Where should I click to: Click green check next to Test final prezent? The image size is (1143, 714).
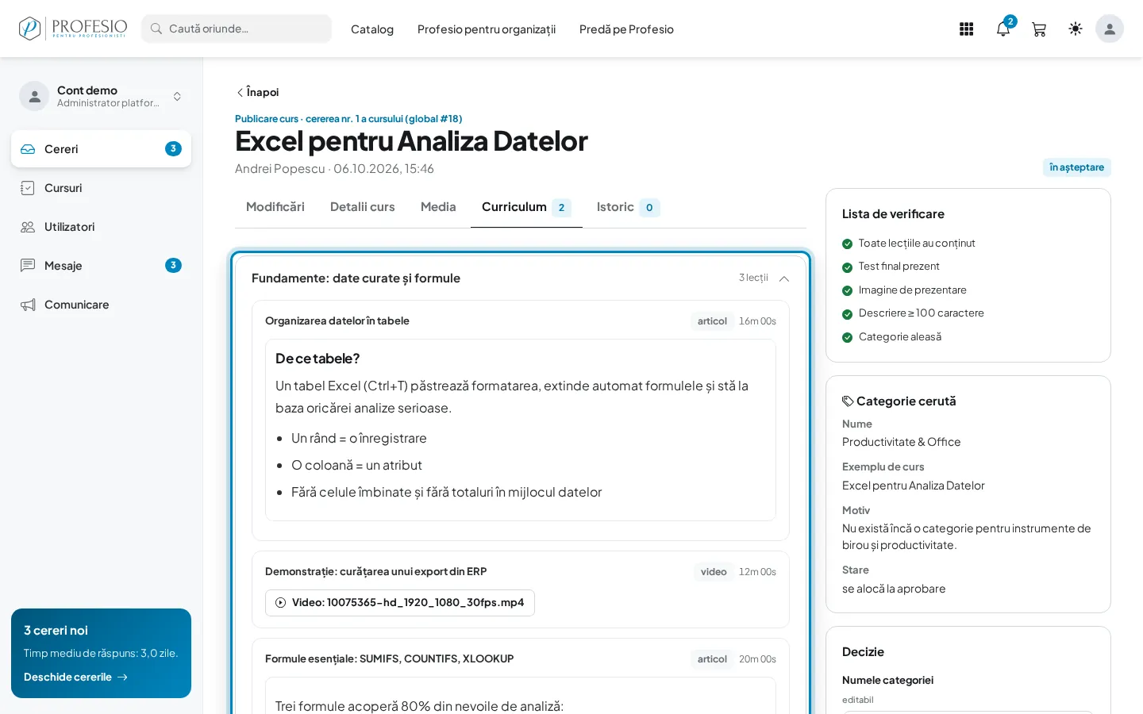point(848,267)
